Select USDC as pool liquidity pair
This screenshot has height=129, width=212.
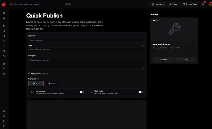click(x=52, y=83)
